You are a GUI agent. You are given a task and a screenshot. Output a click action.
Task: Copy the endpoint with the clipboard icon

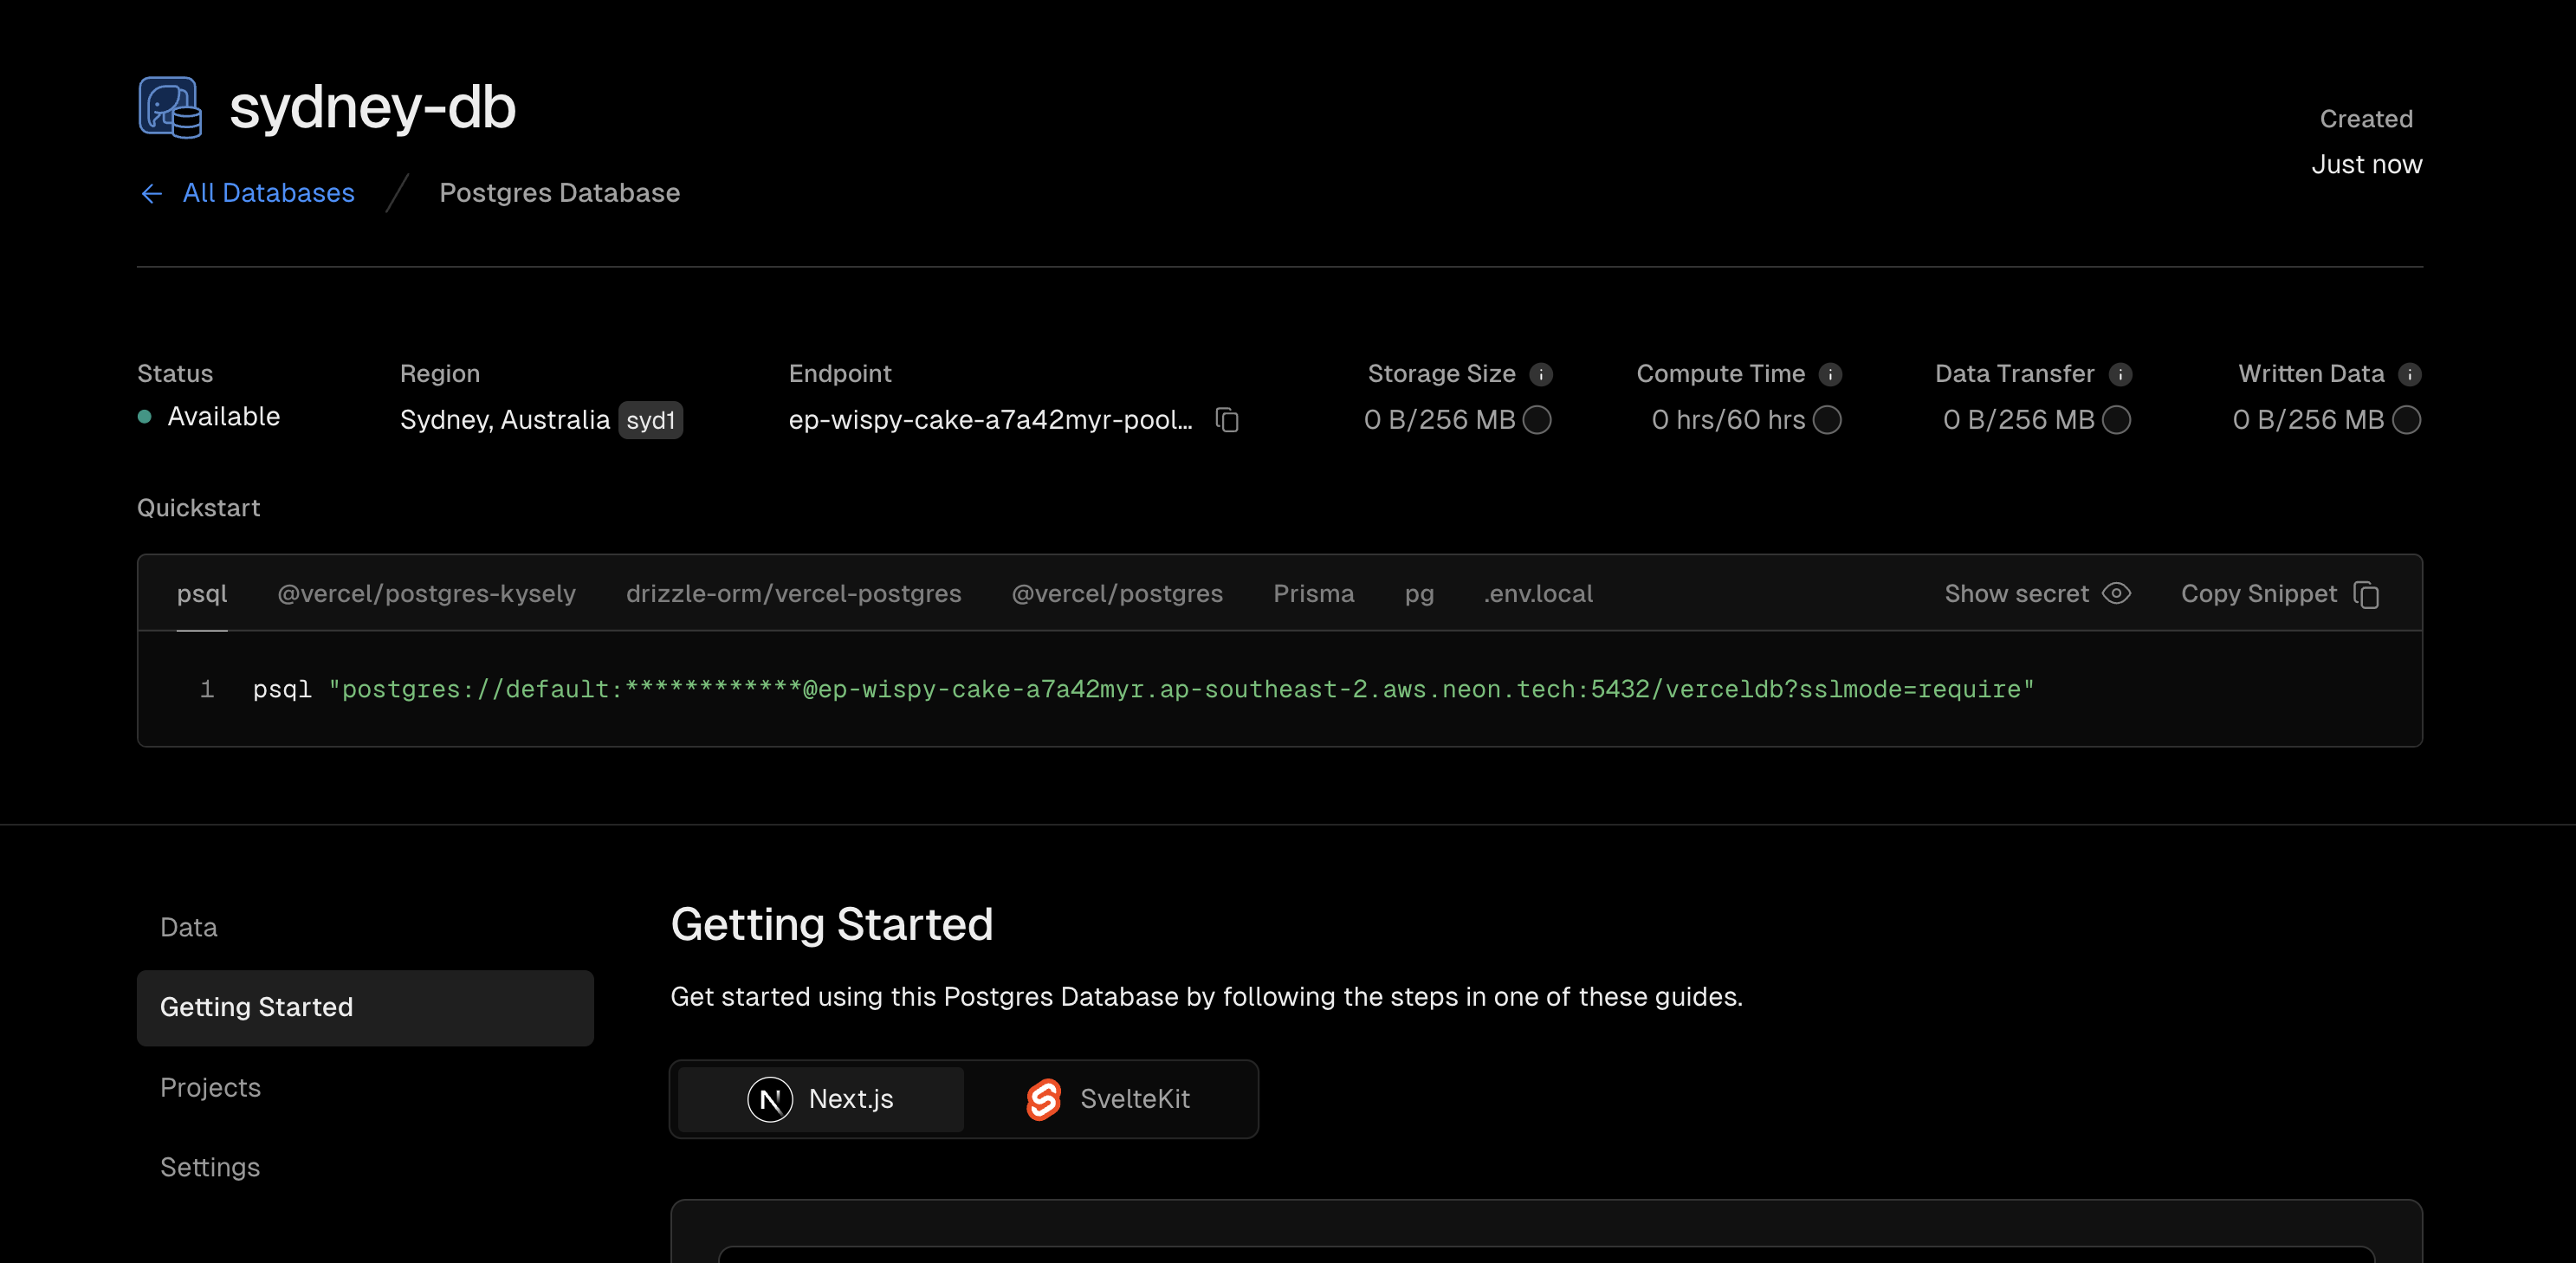[1227, 420]
